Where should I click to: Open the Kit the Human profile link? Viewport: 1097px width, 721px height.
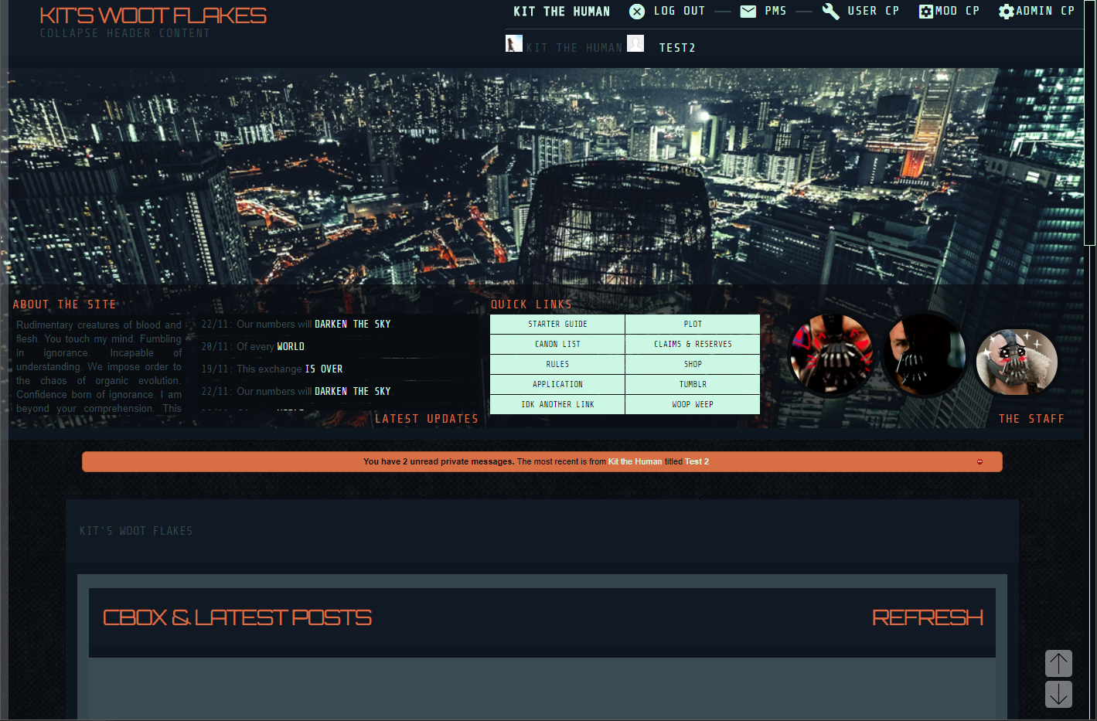point(562,12)
